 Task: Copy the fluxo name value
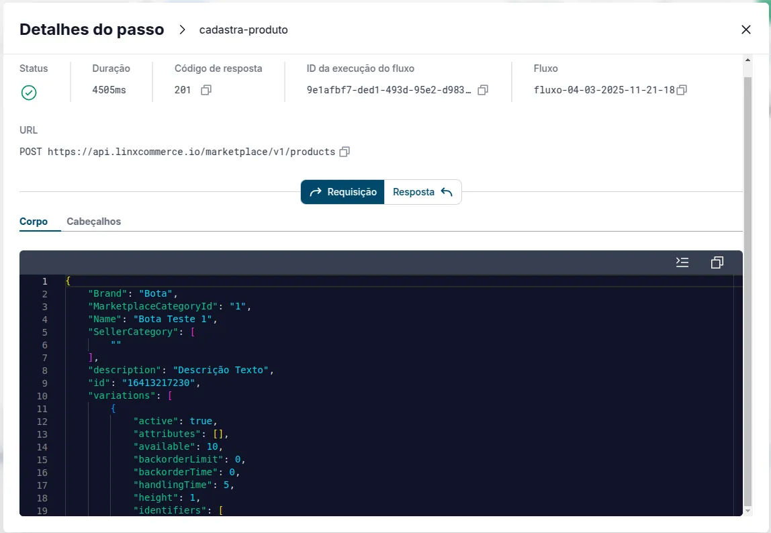point(682,90)
